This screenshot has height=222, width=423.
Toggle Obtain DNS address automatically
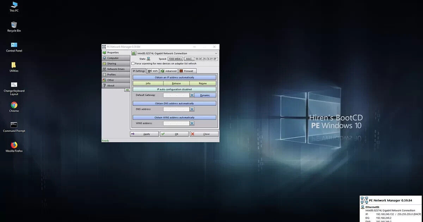coord(174,103)
